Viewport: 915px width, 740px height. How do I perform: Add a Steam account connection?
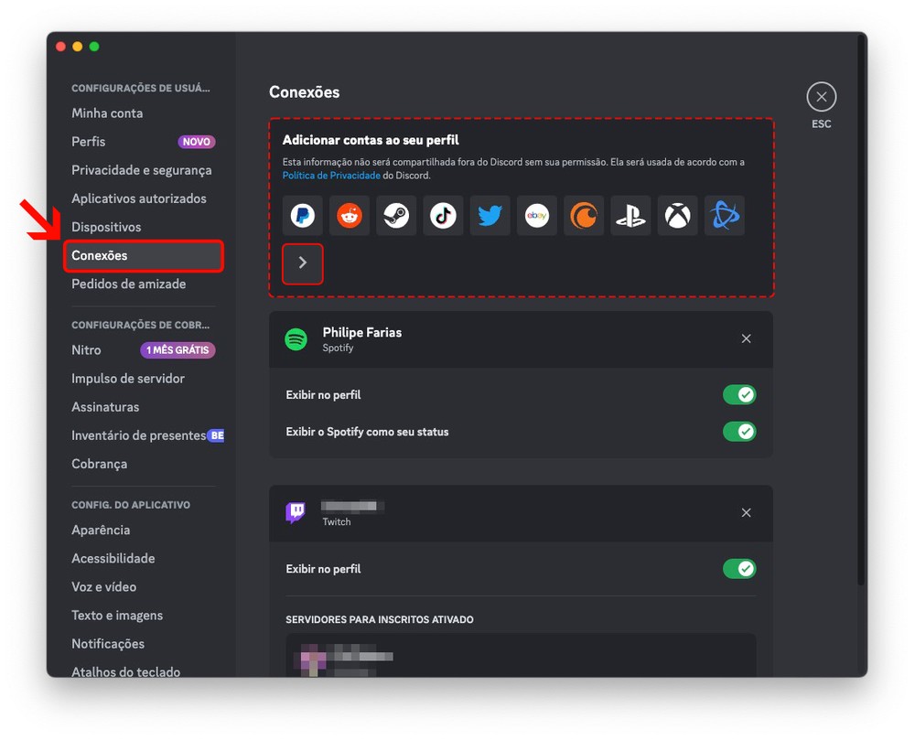396,216
